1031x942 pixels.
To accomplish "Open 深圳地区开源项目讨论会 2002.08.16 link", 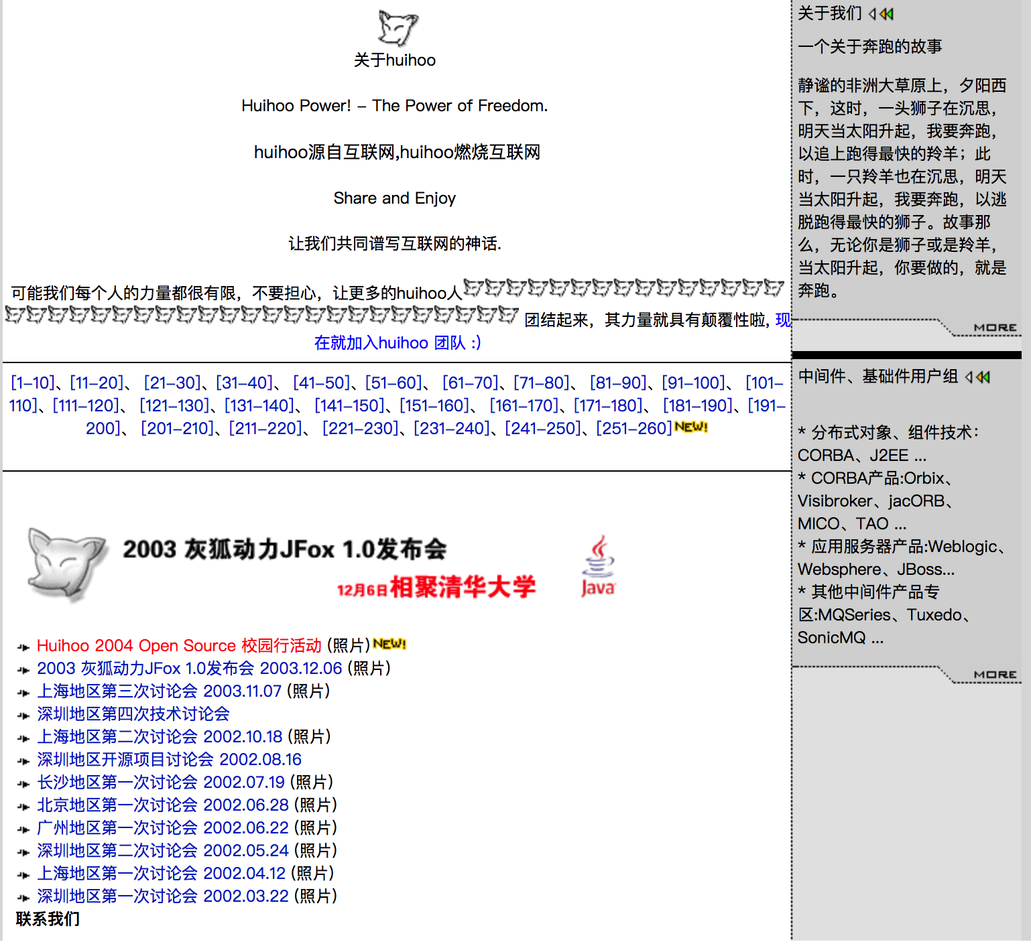I will (169, 760).
